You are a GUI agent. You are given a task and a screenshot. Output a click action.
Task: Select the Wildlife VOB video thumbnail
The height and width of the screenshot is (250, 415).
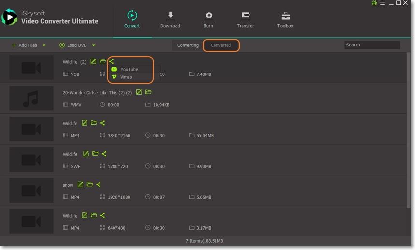31,68
